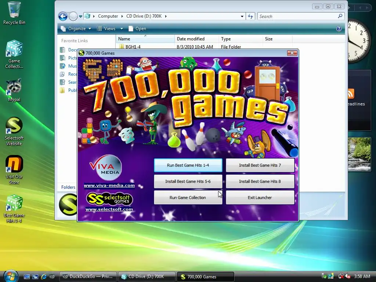Select Selectsoft Website desktop shortcut
The width and height of the screenshot is (376, 282).
coord(14,132)
